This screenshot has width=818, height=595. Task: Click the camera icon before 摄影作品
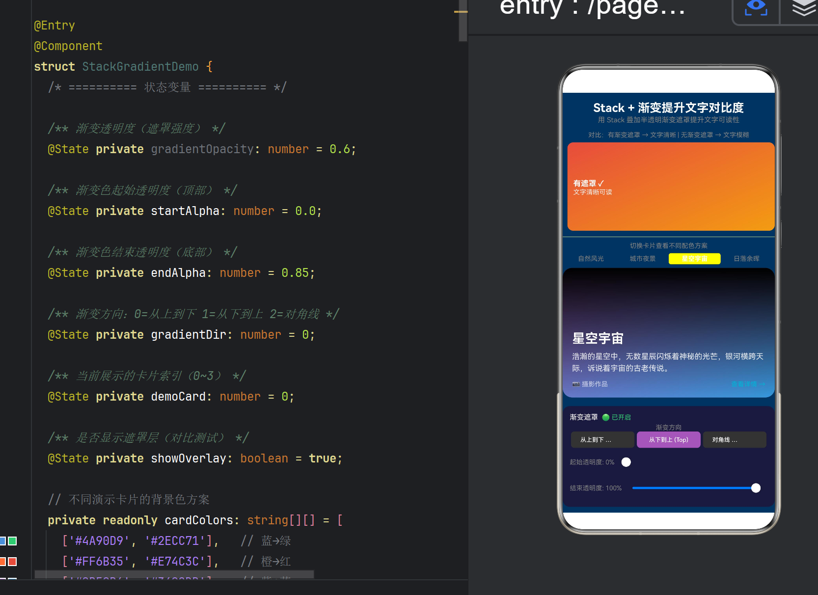576,384
